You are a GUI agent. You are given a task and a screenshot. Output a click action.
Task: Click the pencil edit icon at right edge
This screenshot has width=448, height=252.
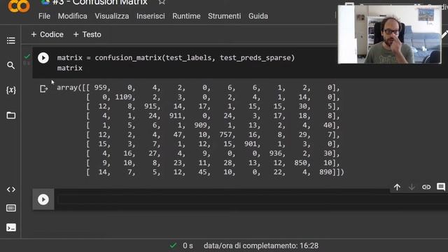(x=444, y=34)
